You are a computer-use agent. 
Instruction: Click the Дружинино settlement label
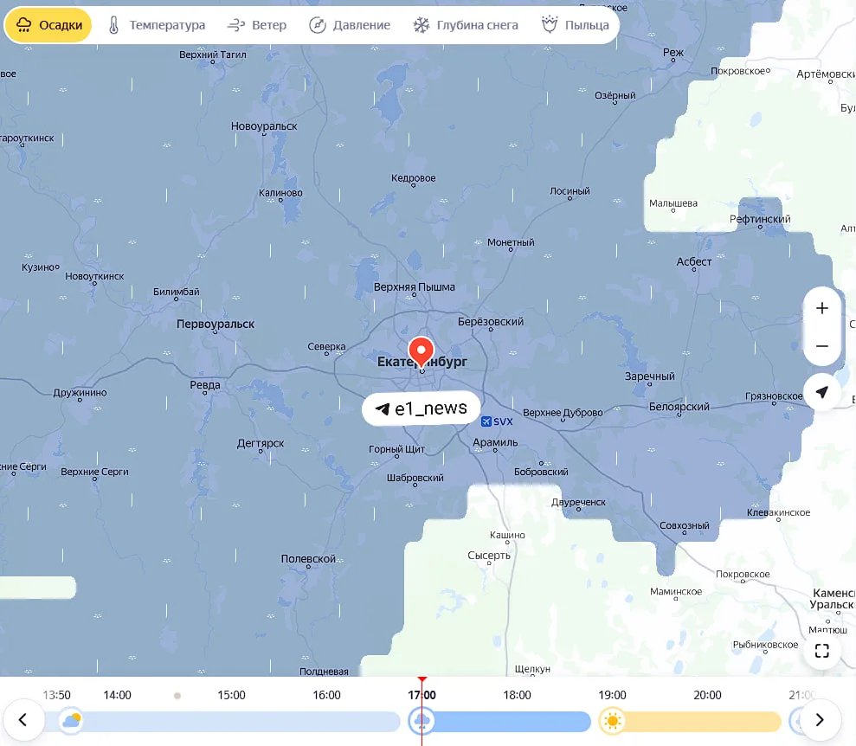coord(80,393)
